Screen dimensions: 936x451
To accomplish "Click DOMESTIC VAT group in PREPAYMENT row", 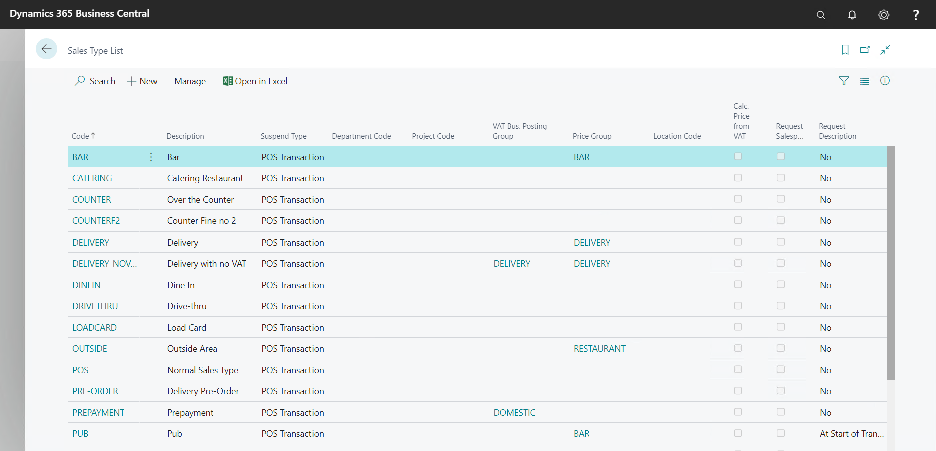I will (x=514, y=413).
